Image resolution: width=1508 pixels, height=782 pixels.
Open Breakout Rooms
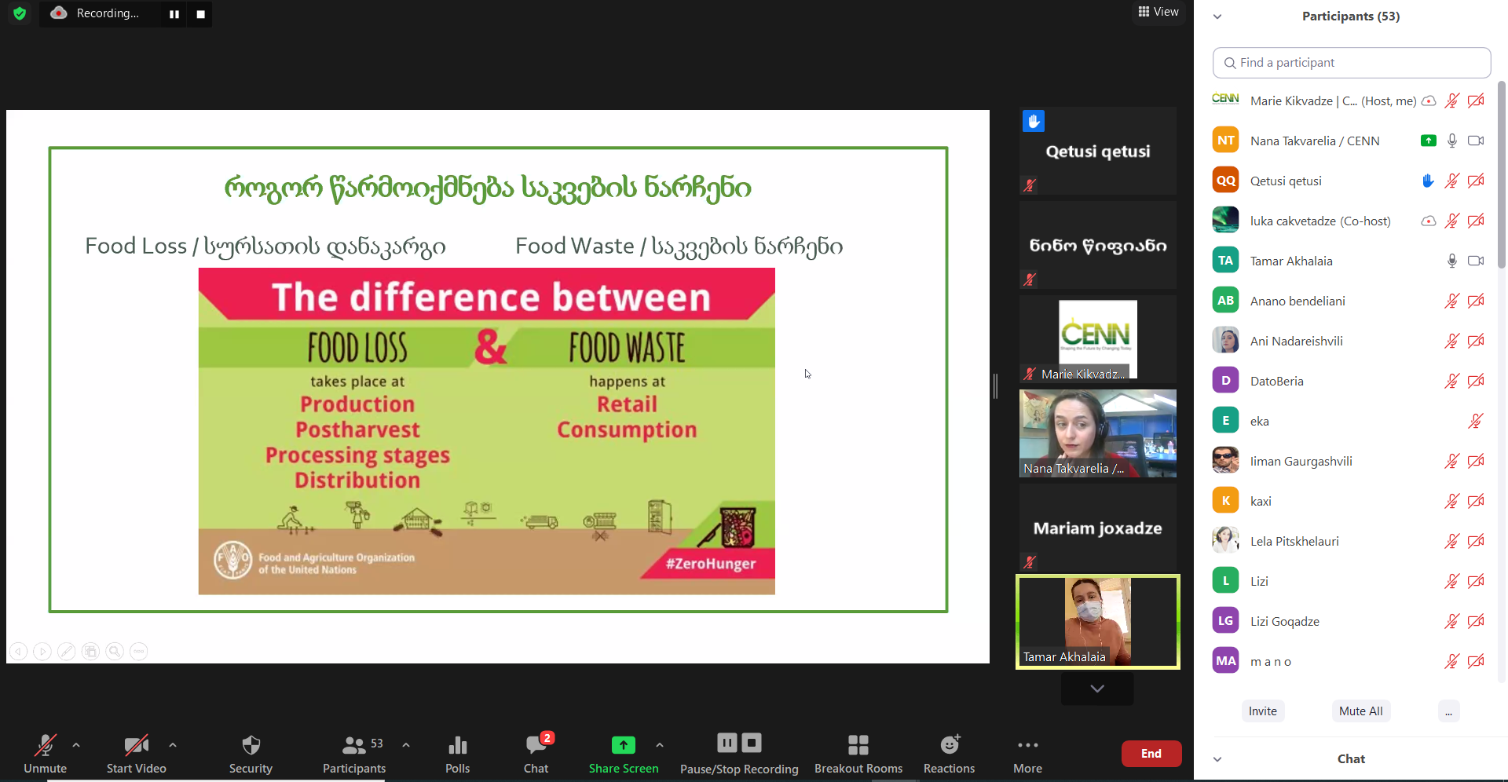[x=858, y=745]
